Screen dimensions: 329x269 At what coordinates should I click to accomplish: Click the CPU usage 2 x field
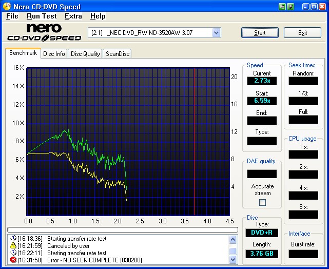(x=303, y=175)
